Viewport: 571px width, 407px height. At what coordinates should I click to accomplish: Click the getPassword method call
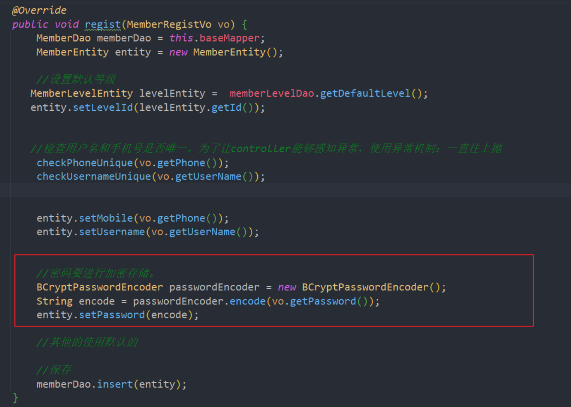coord(323,301)
